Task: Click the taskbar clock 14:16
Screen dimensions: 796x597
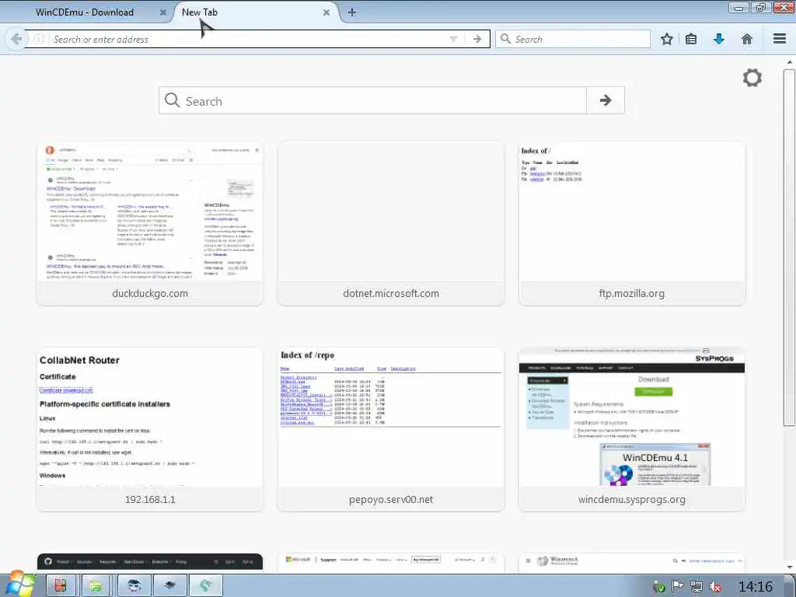Action: [x=755, y=587]
